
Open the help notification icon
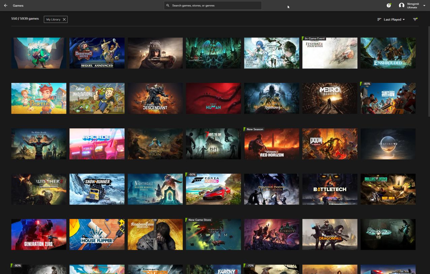389,5
